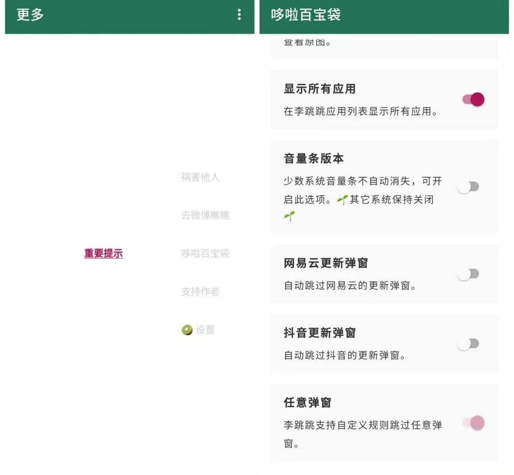Click the kiwi icon beside 设置

(x=187, y=330)
